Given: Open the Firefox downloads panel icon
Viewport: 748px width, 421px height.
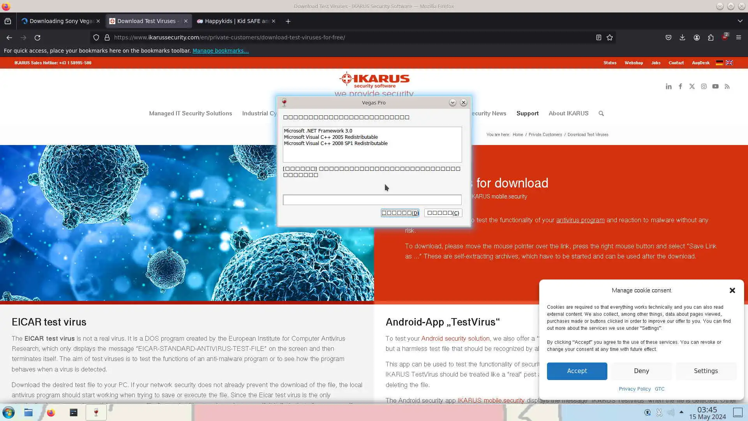Looking at the screenshot, I should pos(682,37).
